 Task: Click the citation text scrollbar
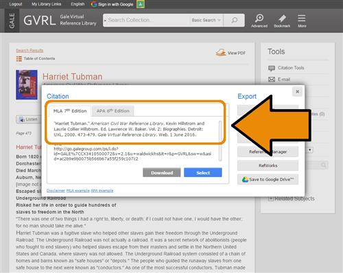coord(220,131)
